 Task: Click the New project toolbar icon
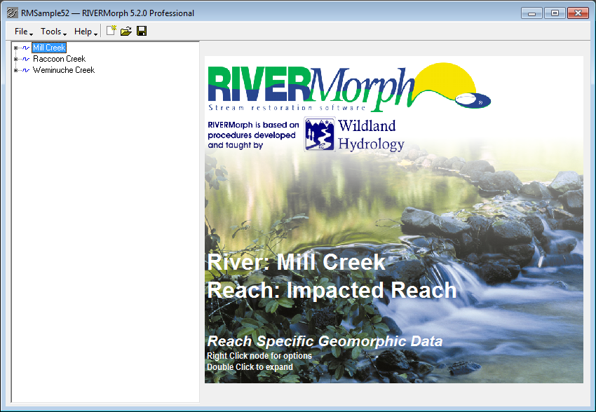tap(111, 31)
